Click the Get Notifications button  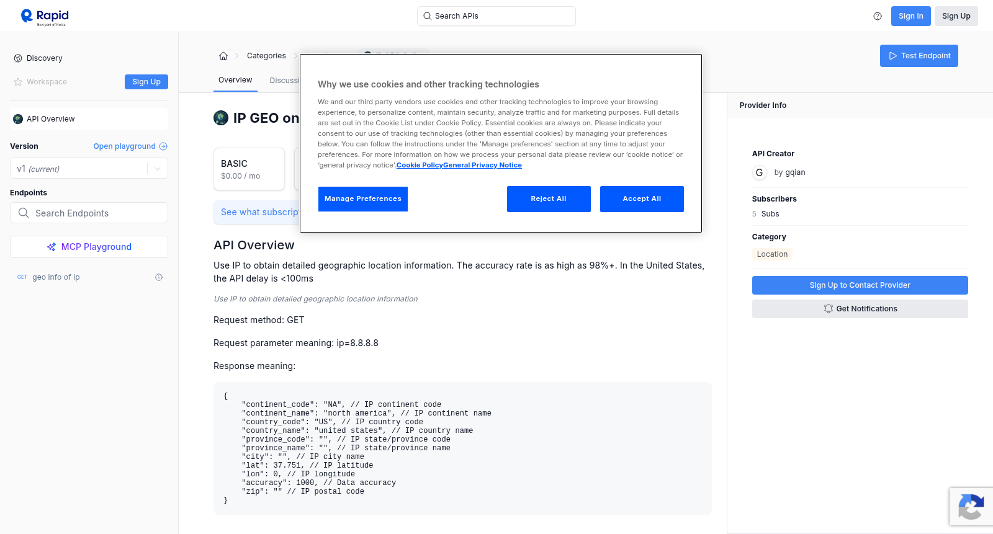coord(860,309)
